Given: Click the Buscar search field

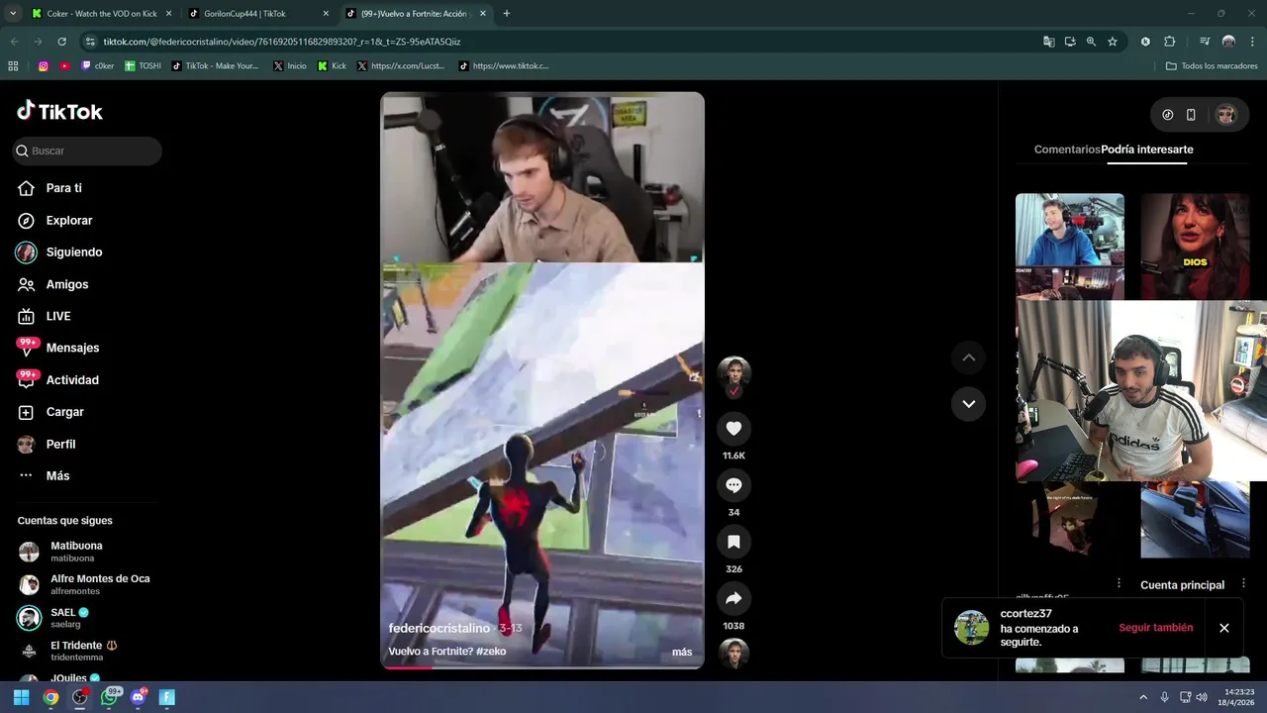Looking at the screenshot, I should click(x=87, y=151).
